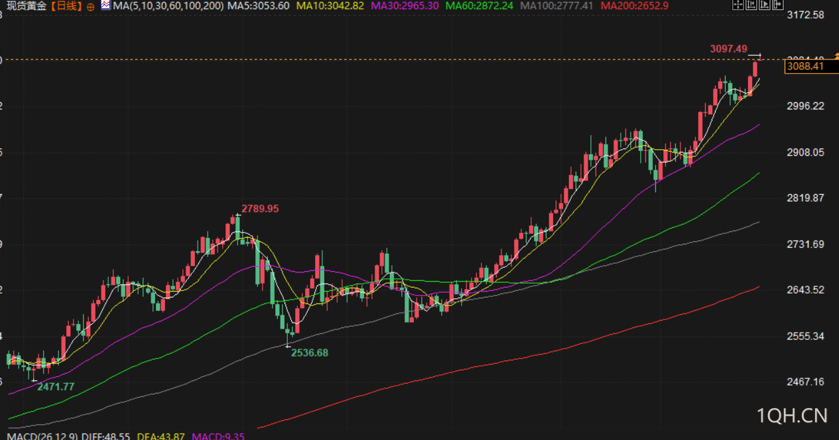The height and width of the screenshot is (440, 839).
Task: Click the orange circle icon beside 日线
Action: [90, 6]
